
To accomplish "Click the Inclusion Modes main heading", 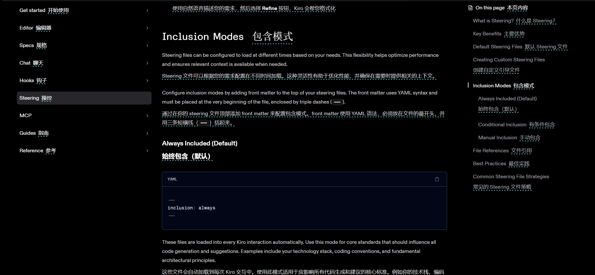I will (x=228, y=37).
